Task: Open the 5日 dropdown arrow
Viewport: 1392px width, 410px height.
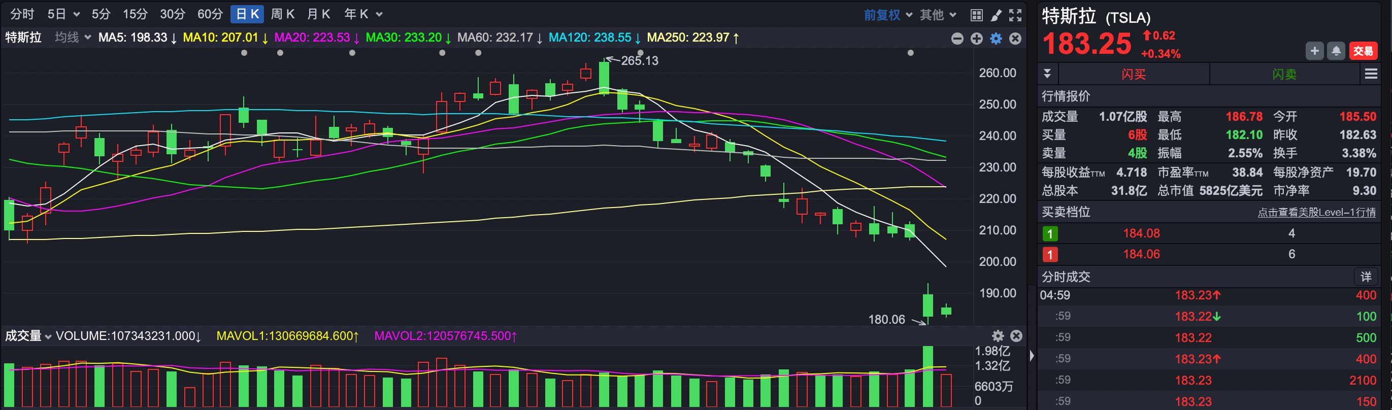Action: pos(76,15)
